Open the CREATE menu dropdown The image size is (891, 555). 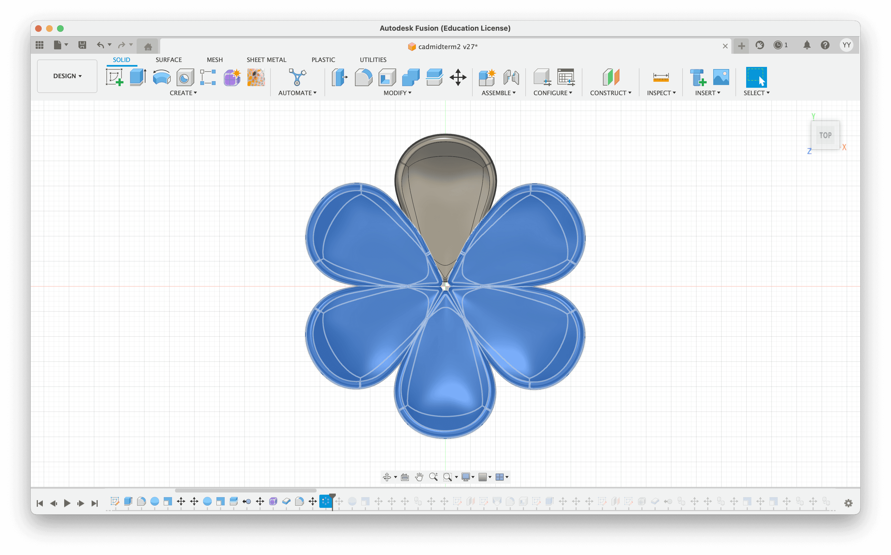[x=183, y=93]
